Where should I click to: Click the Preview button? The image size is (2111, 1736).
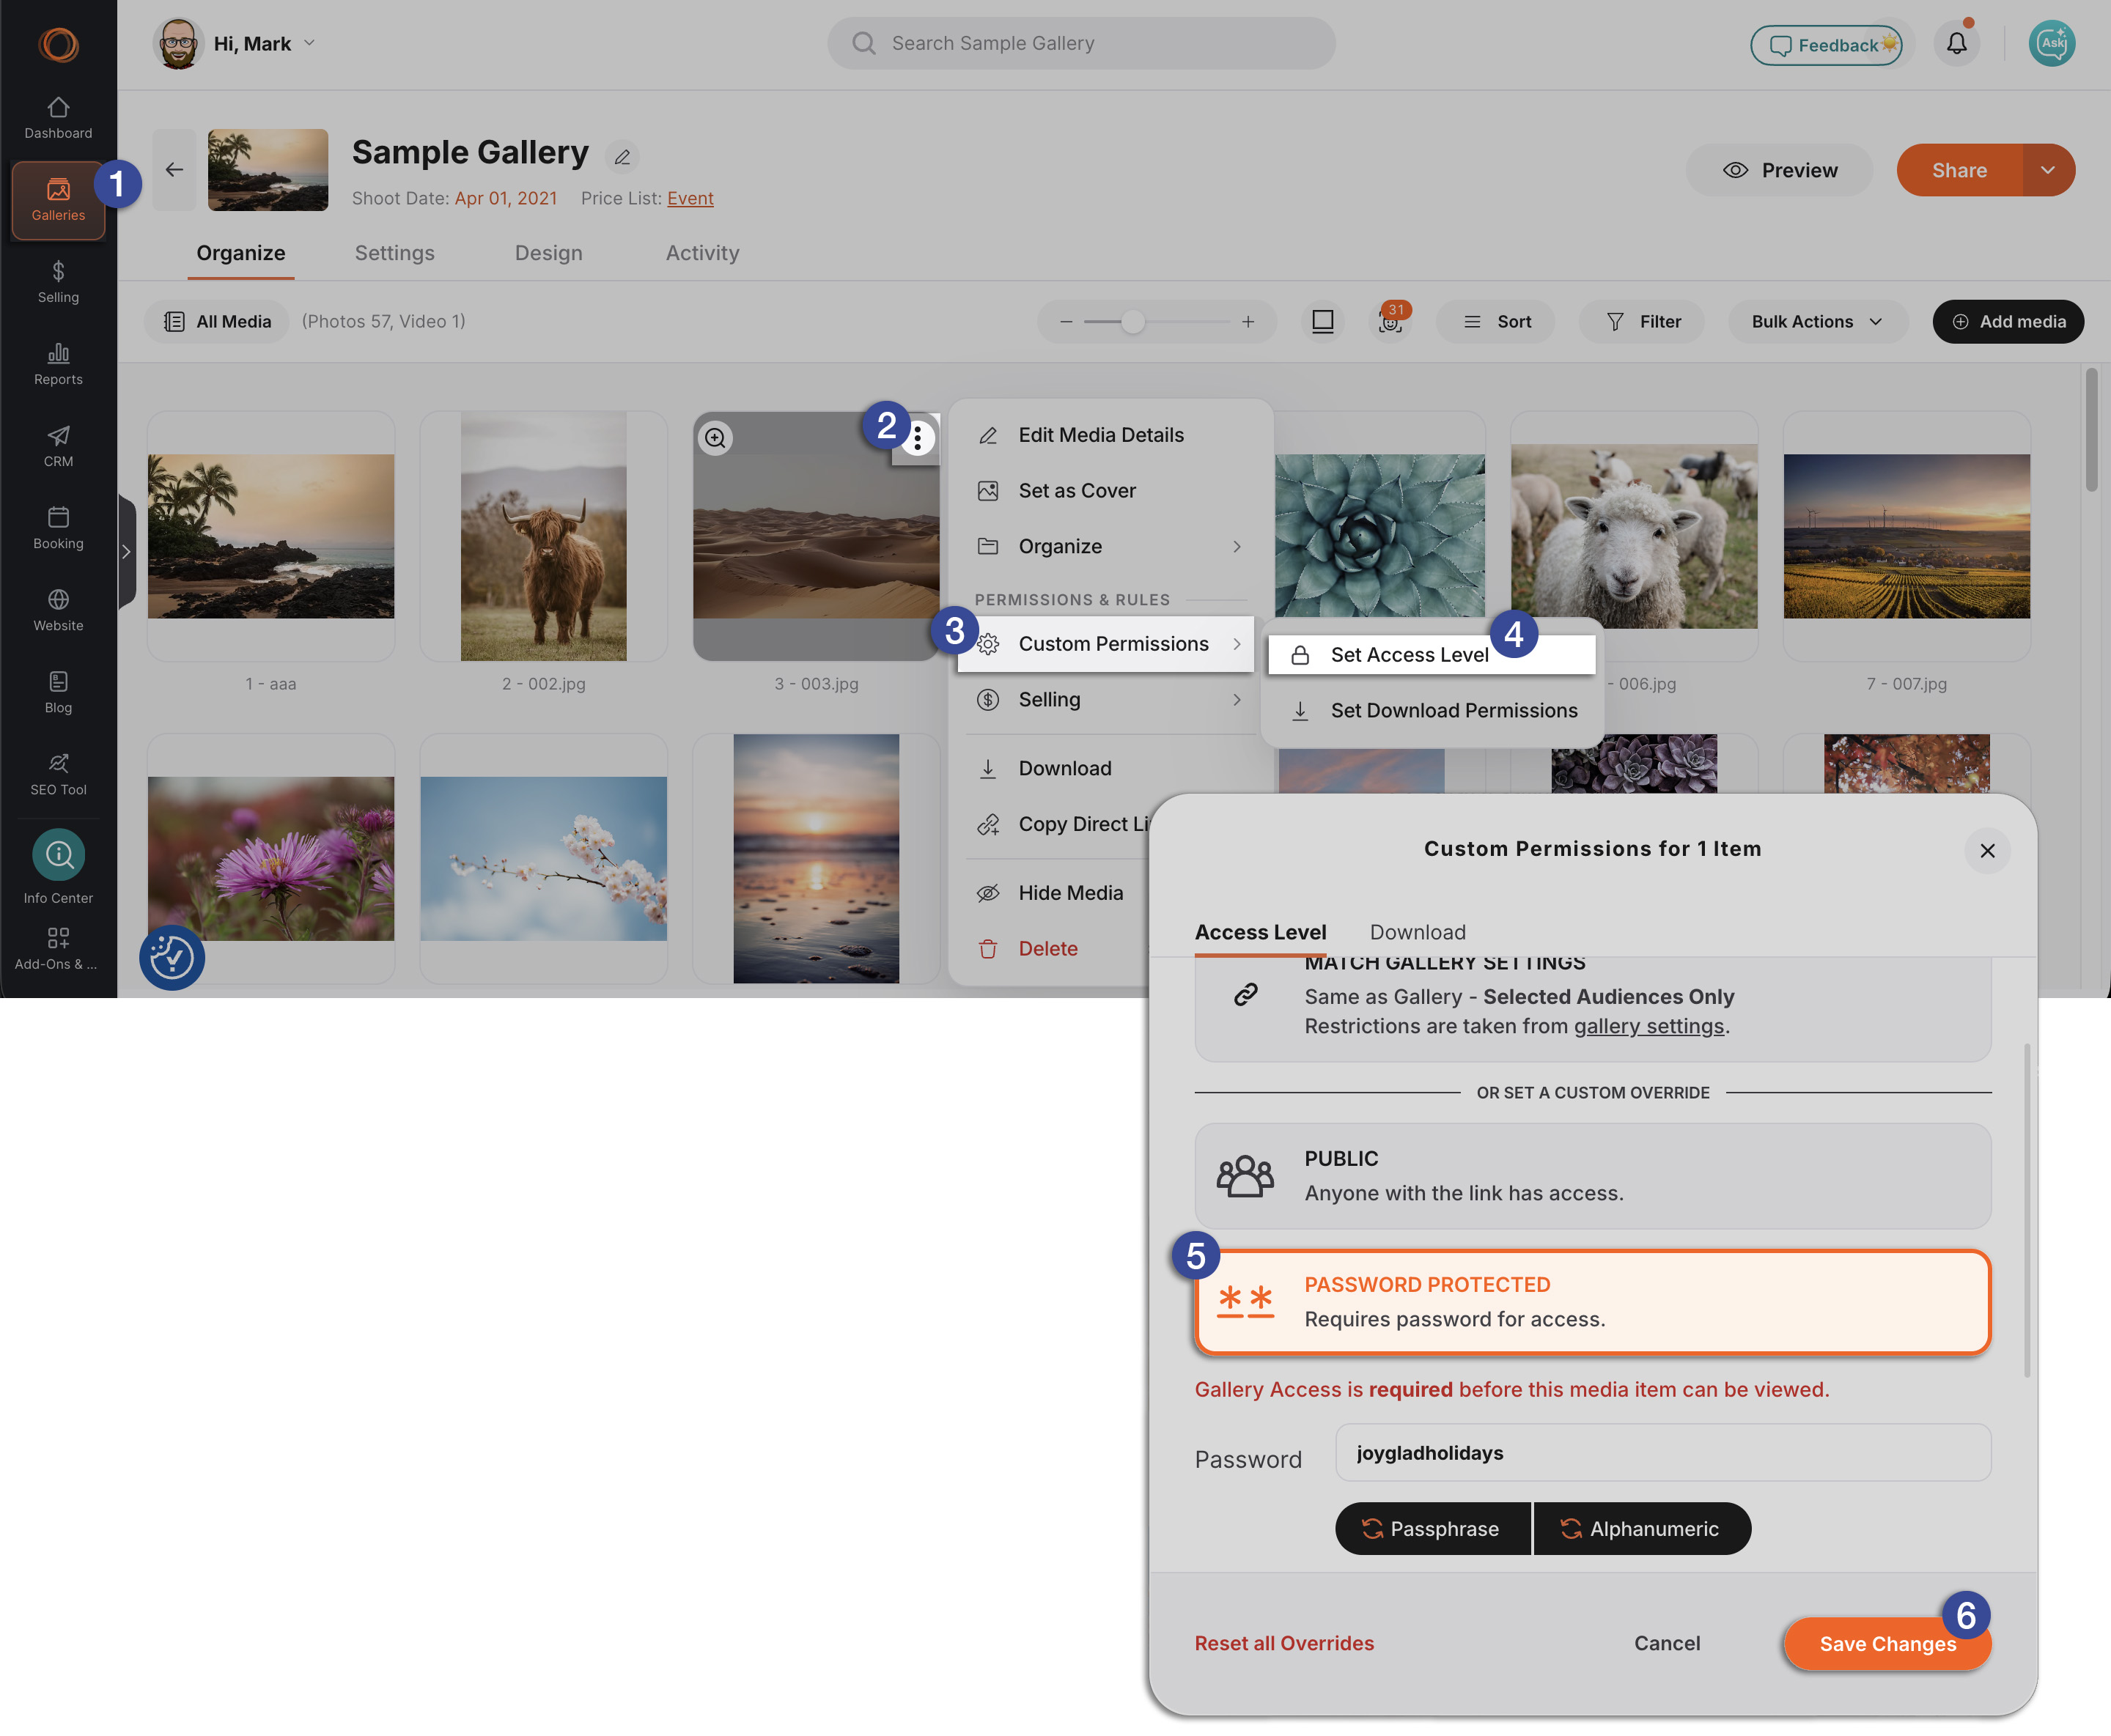(1779, 170)
